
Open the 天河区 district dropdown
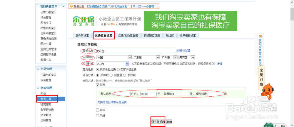(x=187, y=57)
